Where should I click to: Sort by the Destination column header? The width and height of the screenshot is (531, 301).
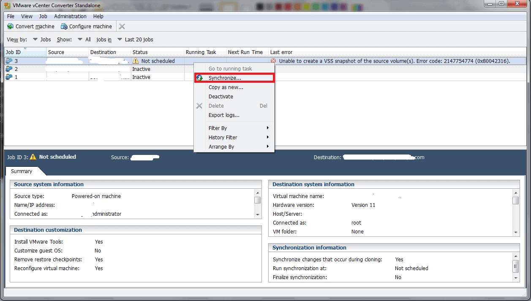(109, 52)
